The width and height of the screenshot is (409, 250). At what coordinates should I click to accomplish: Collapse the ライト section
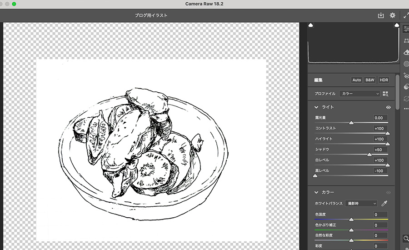point(316,107)
